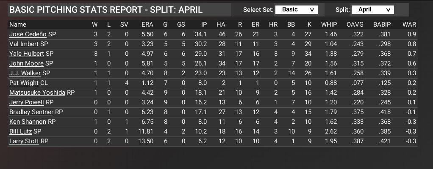Select Bill Lutz player link
This screenshot has height=169, width=433.
tap(20, 131)
